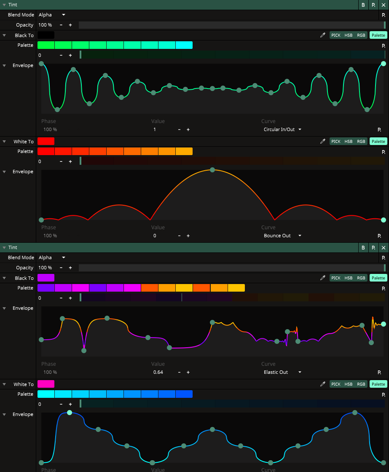Click eyedropper icon in first Black To row
389x472 pixels.
pos(323,35)
